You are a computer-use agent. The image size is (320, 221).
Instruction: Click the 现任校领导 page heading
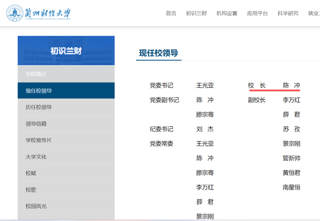coord(158,53)
